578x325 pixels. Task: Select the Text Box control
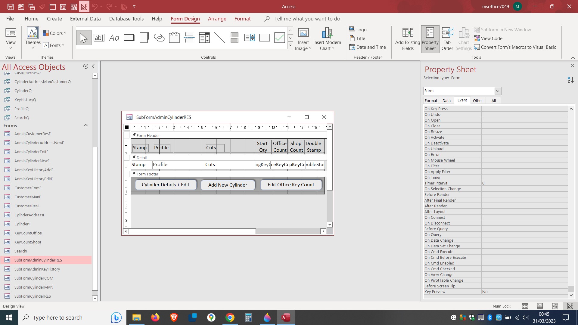click(99, 37)
